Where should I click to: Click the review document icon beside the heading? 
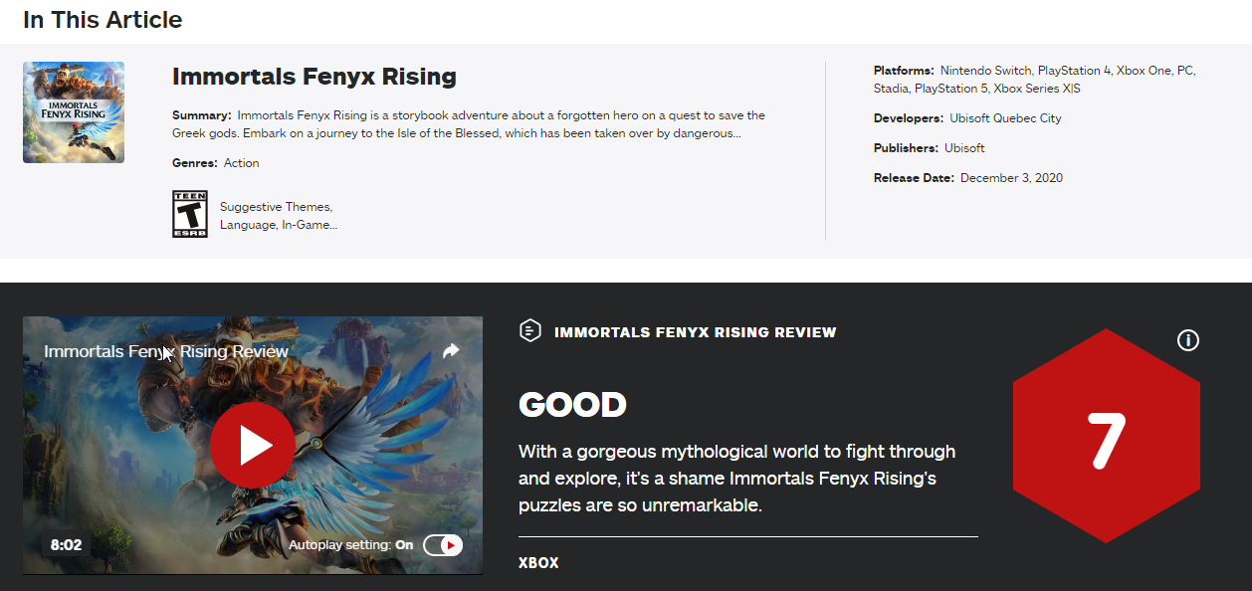(530, 331)
